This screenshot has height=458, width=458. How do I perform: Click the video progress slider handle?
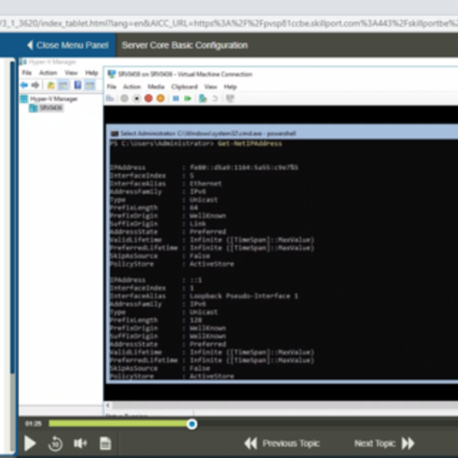[192, 424]
